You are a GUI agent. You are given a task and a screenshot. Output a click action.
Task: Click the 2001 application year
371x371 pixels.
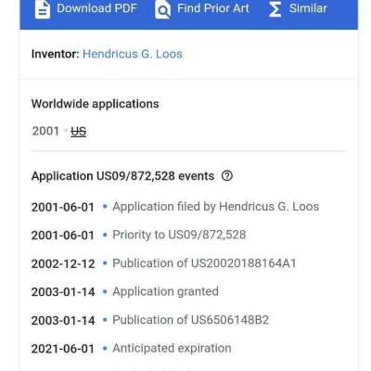pos(45,131)
